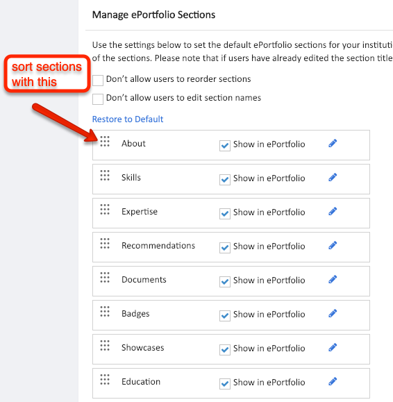Image resolution: width=393 pixels, height=402 pixels.
Task: Click the Education pencil edit icon
Action: click(333, 382)
